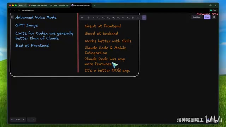
Task: Switch to the Claude Code overview tab
Action: pos(38,5)
